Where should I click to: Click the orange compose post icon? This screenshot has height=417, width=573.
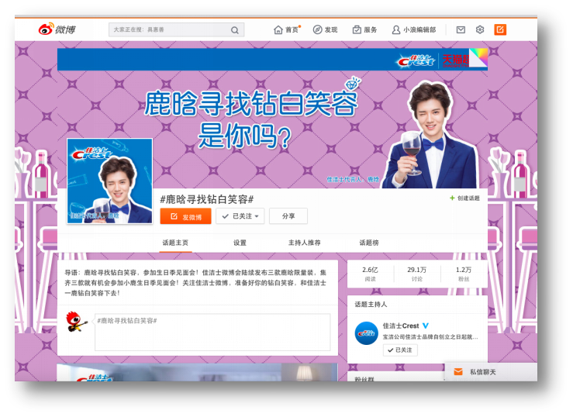(x=500, y=29)
